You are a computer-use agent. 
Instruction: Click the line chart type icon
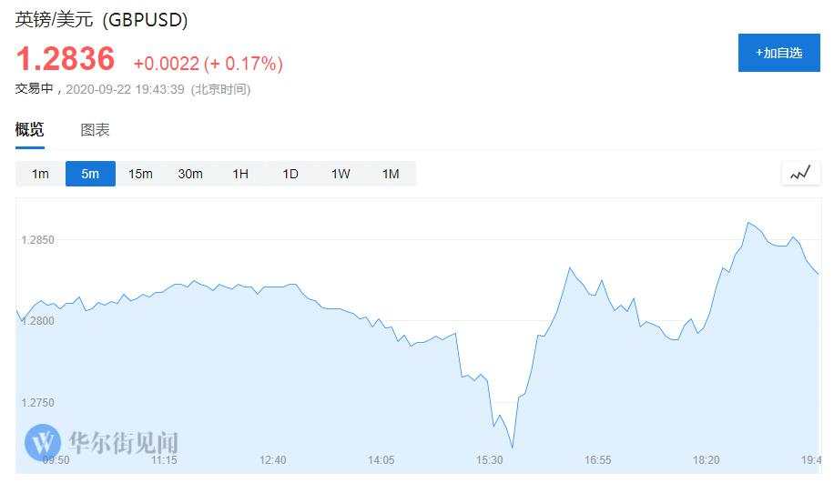point(800,173)
